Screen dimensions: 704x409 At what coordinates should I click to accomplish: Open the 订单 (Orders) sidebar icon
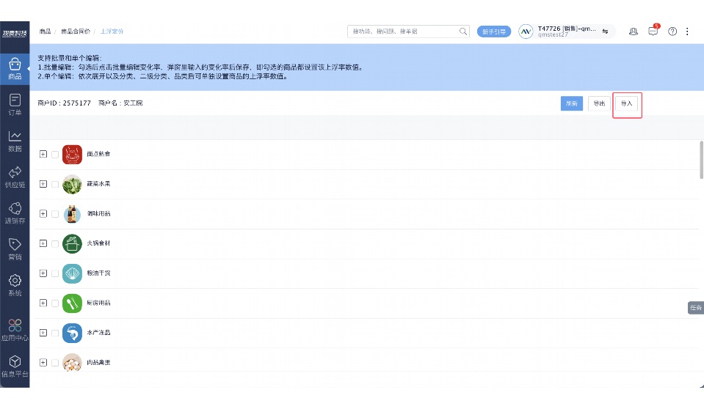tap(15, 103)
